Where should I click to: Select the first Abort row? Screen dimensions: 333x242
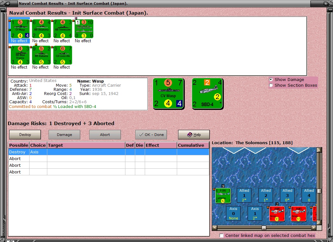(x=109, y=159)
